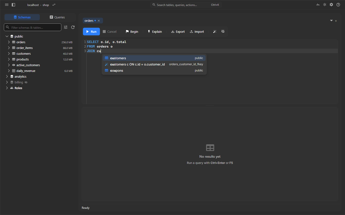345x215 pixels.
Task: Open the activity monitor icon
Action: coord(318,5)
